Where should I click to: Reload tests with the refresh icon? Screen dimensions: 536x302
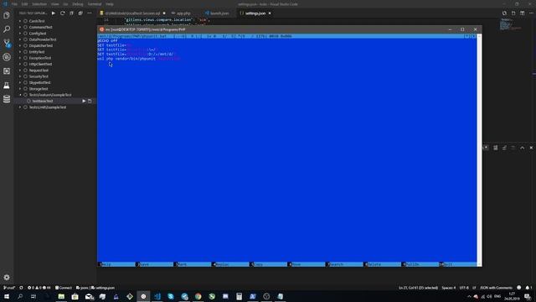(x=63, y=13)
